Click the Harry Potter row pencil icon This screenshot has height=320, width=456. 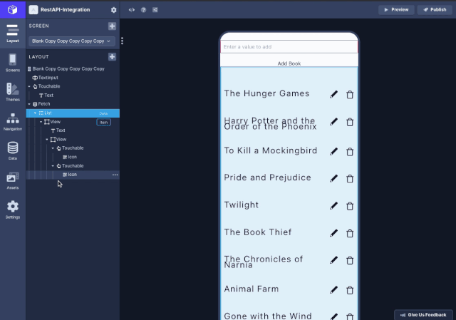tap(334, 122)
